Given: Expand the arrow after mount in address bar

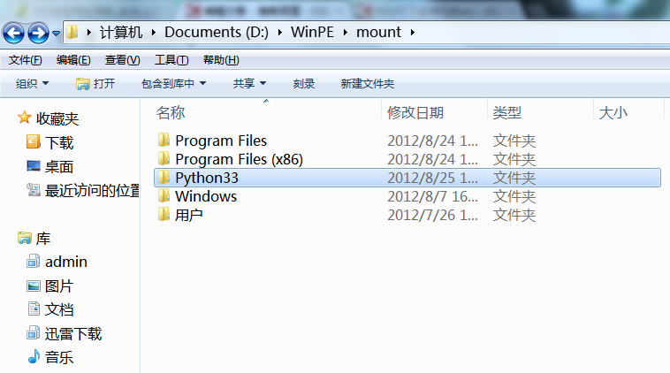Looking at the screenshot, I should [413, 32].
